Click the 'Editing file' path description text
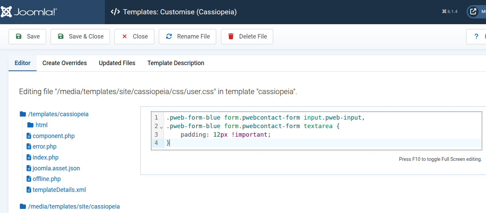 pos(158,92)
